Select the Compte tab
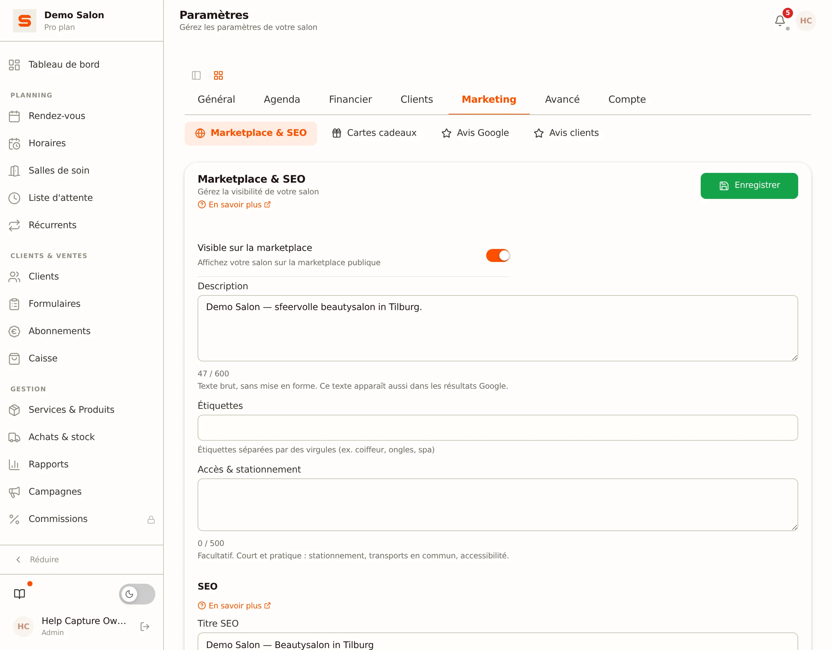 point(627,99)
